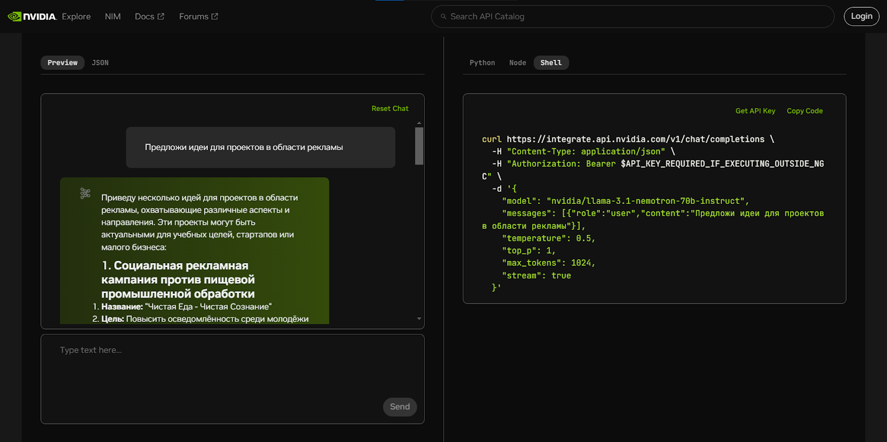Click the '"max_tokens": 1024,' code line
This screenshot has width=887, height=442.
pos(548,263)
